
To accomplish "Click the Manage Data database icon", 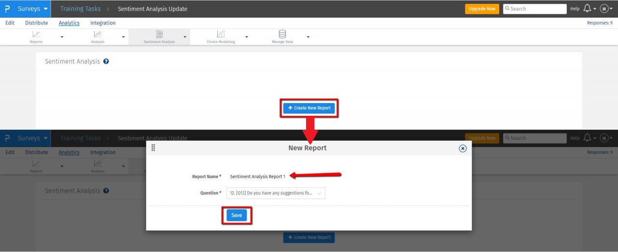I will click(x=282, y=34).
